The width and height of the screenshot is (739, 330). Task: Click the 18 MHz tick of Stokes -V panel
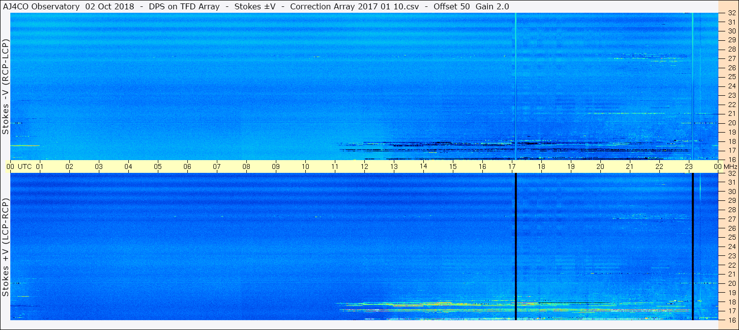pyautogui.click(x=732, y=141)
